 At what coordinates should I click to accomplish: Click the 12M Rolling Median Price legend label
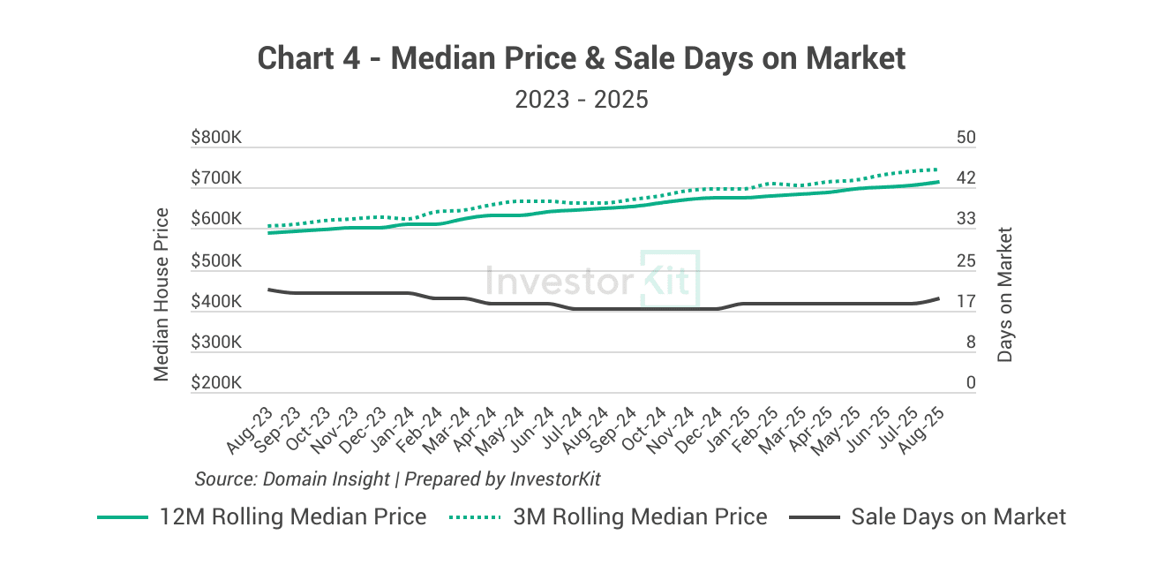(293, 516)
